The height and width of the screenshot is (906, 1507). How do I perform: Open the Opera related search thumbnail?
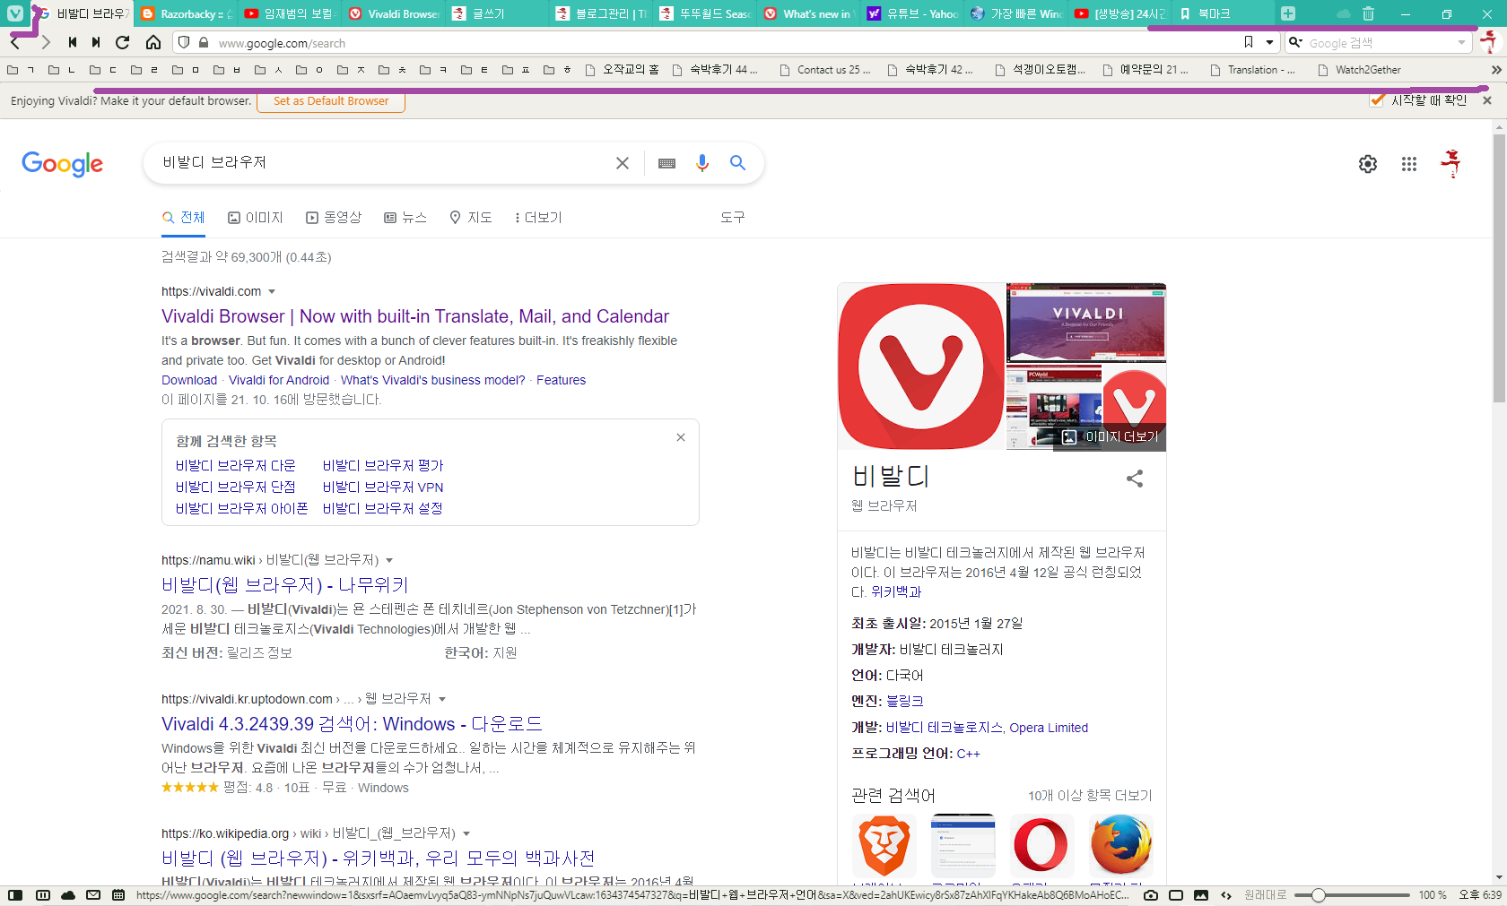[1041, 845]
